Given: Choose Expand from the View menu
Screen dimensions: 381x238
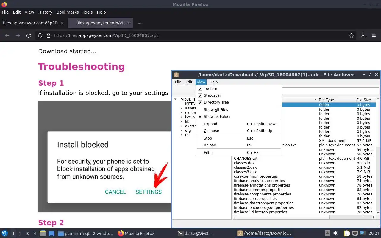Looking at the screenshot, I should point(239,124).
